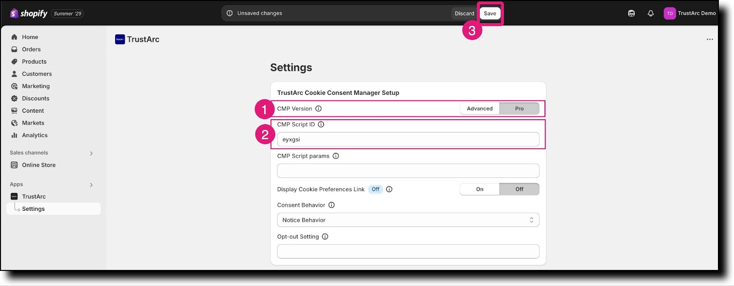The height and width of the screenshot is (286, 734).
Task: Discard the unsaved changes
Action: click(x=464, y=13)
